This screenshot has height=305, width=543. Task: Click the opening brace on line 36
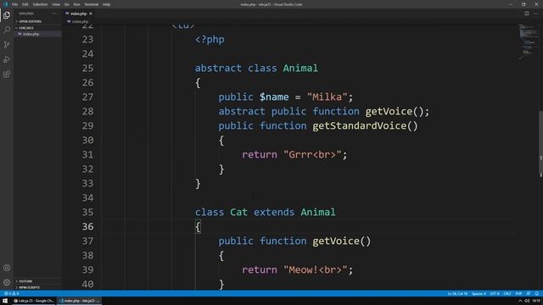198,227
